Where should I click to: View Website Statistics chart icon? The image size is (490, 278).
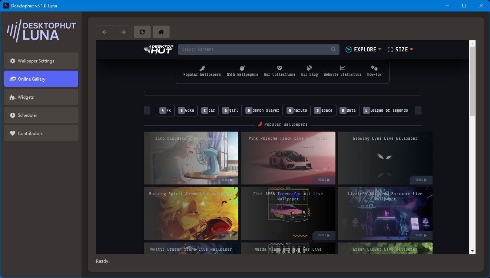tap(342, 67)
